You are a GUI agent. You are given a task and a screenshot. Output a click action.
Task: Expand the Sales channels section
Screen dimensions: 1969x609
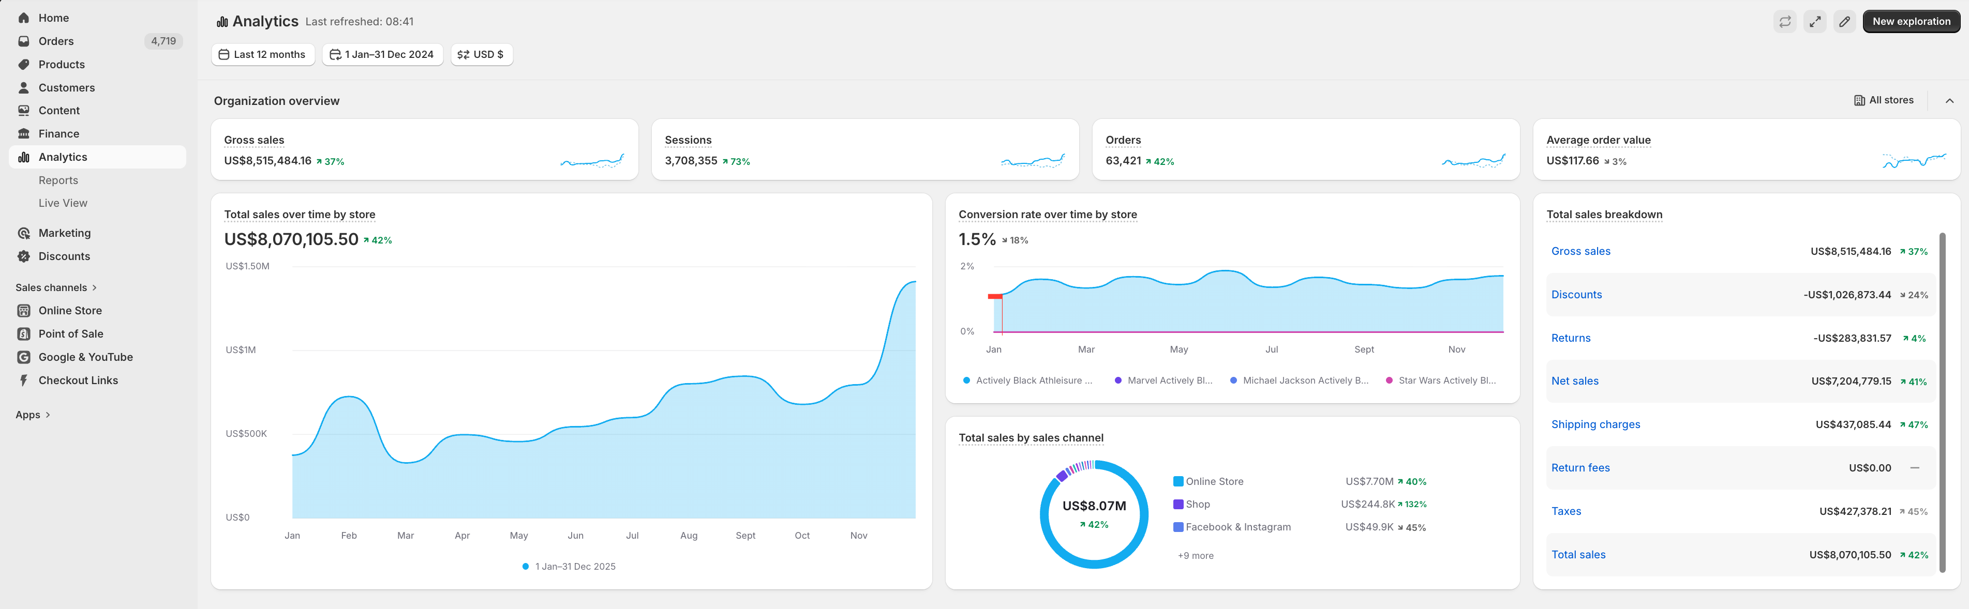[x=56, y=287]
